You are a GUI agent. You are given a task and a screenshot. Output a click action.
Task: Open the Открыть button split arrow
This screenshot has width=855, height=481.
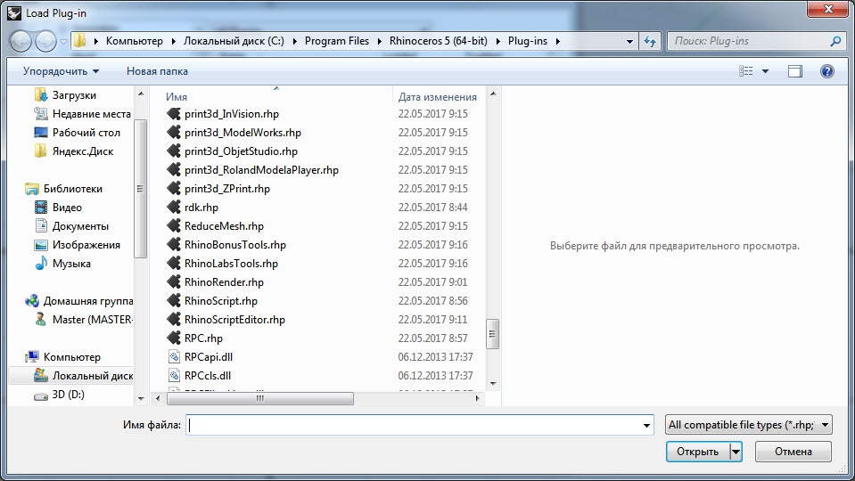736,452
